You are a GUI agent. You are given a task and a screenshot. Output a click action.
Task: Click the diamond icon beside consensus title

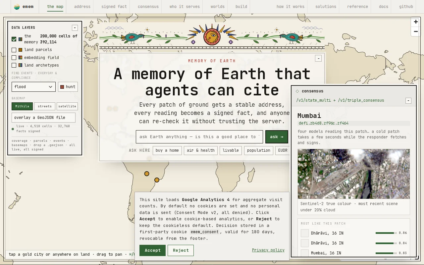tap(297, 91)
